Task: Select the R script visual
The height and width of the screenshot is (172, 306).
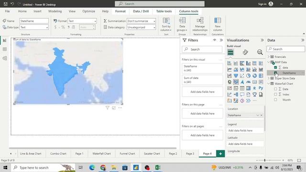Action: point(254,88)
